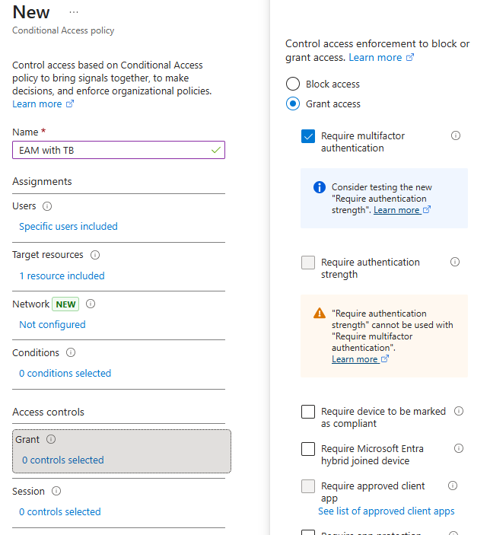Click the info icon next to Session
The image size is (490, 535).
[x=56, y=492]
